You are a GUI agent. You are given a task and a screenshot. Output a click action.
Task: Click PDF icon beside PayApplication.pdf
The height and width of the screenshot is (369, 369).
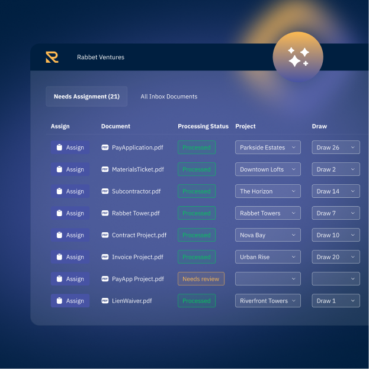click(x=105, y=147)
